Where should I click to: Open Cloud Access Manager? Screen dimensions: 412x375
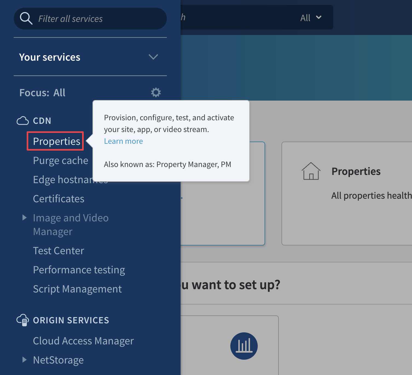pos(83,341)
